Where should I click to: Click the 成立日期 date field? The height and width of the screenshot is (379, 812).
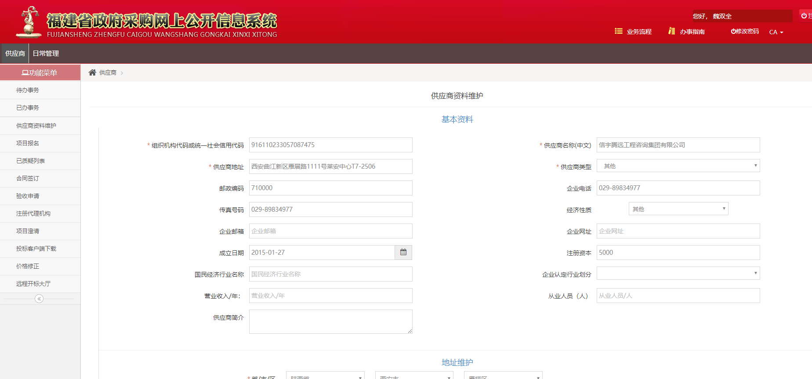coord(322,253)
